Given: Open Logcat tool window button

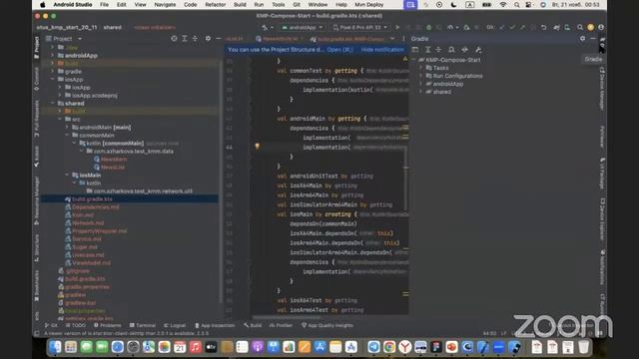Looking at the screenshot, I should [175, 325].
